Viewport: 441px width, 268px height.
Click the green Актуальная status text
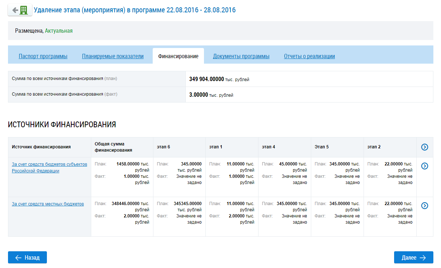coord(59,31)
